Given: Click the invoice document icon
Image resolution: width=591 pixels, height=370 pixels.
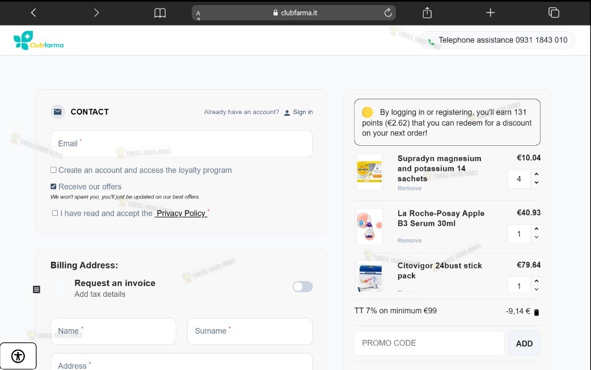Looking at the screenshot, I should click(36, 289).
